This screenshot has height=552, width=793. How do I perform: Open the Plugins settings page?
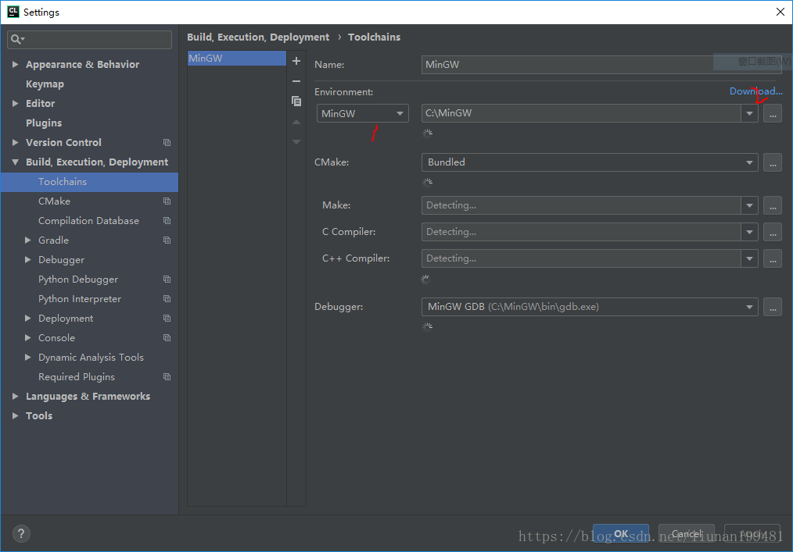(x=44, y=123)
